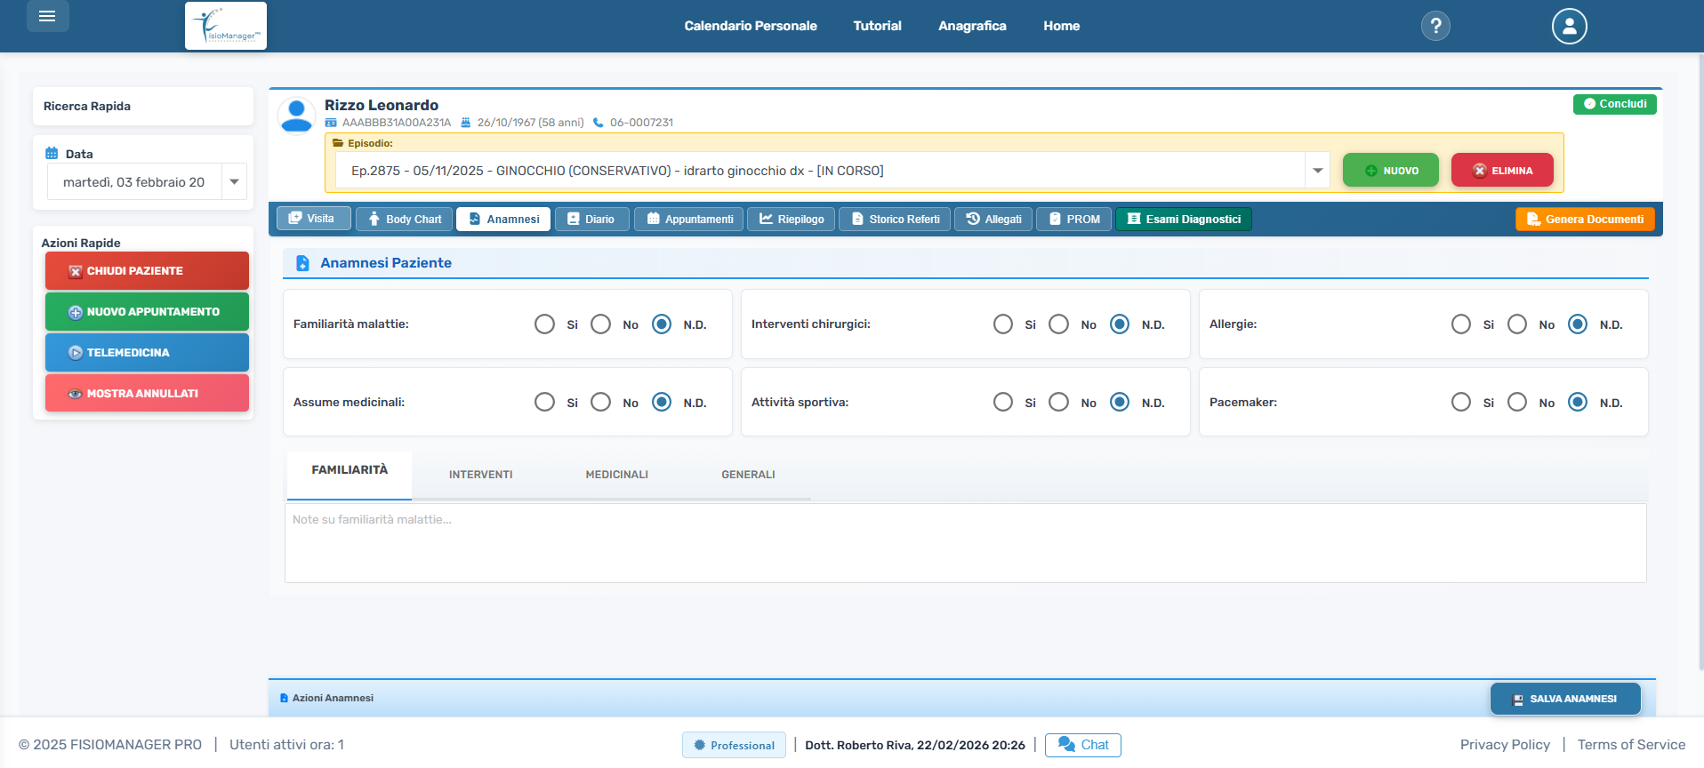
Task: Open the Data date dropdown arrow
Action: click(234, 182)
